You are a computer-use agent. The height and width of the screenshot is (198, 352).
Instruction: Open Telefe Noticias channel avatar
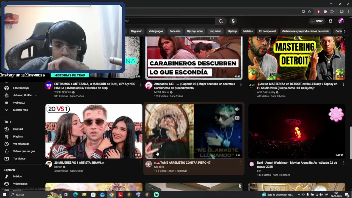[x=49, y=85]
